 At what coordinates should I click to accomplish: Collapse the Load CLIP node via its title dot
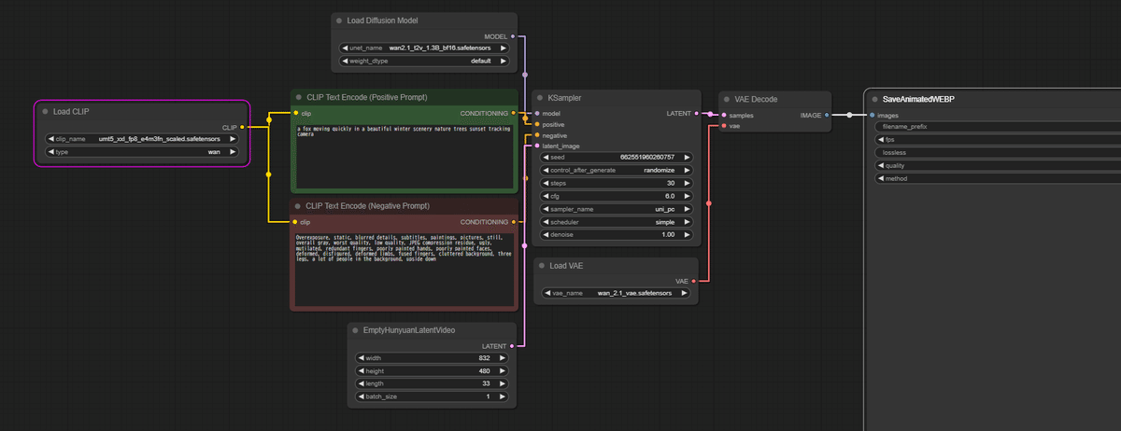pos(44,111)
